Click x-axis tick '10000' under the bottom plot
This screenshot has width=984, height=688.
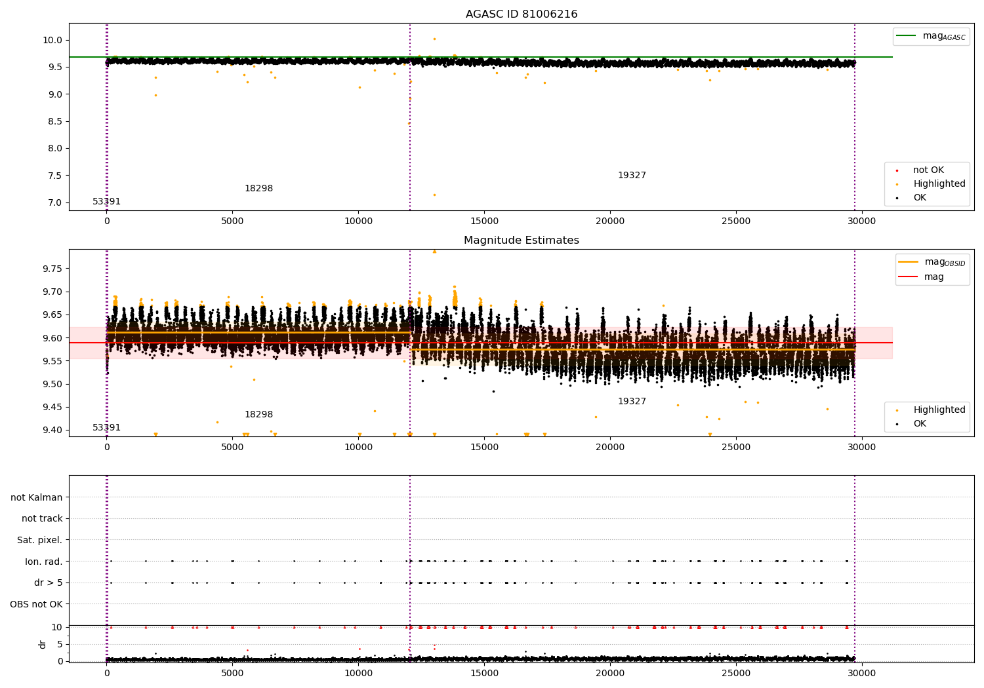pos(358,674)
